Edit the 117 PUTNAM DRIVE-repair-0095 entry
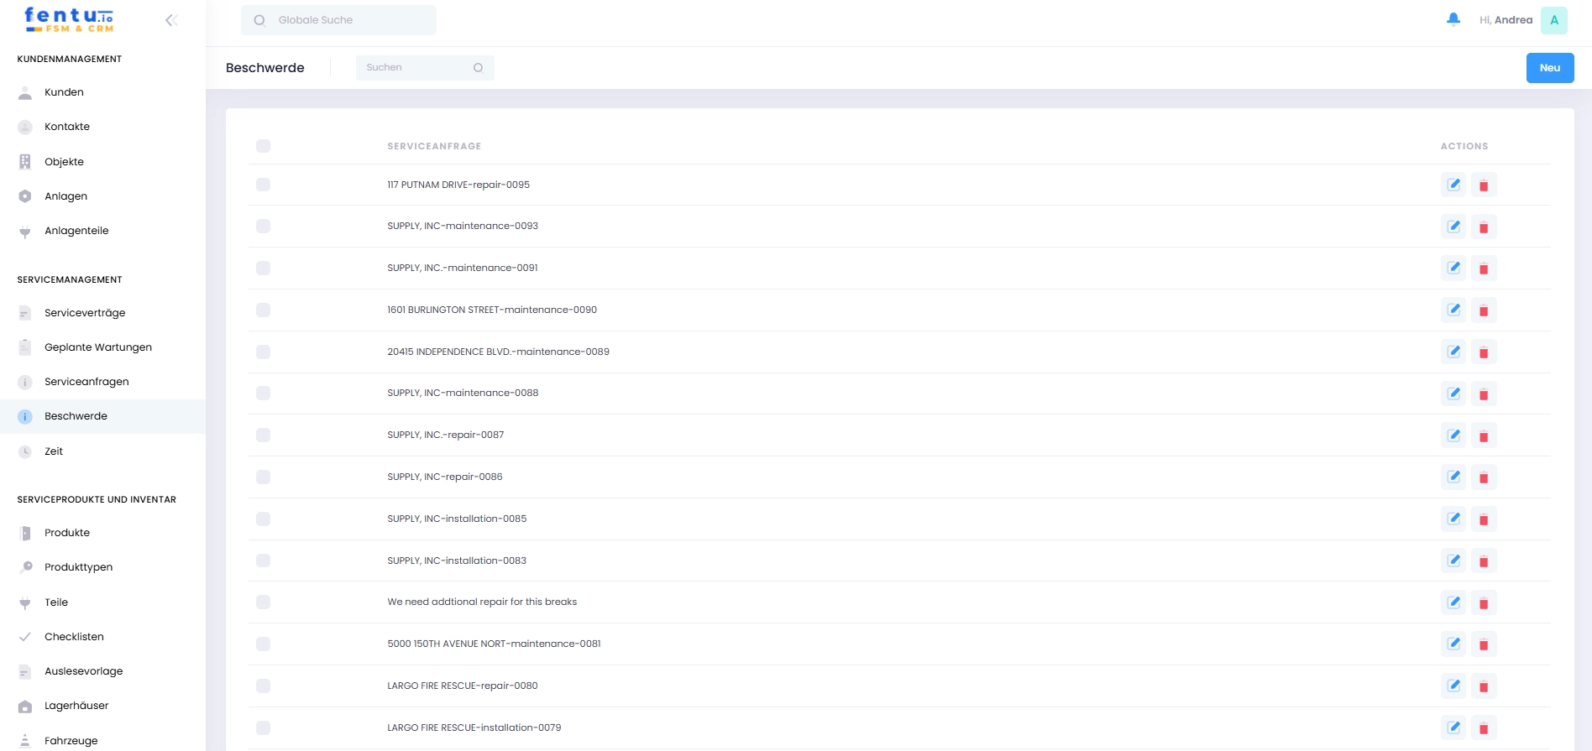 pos(1453,185)
